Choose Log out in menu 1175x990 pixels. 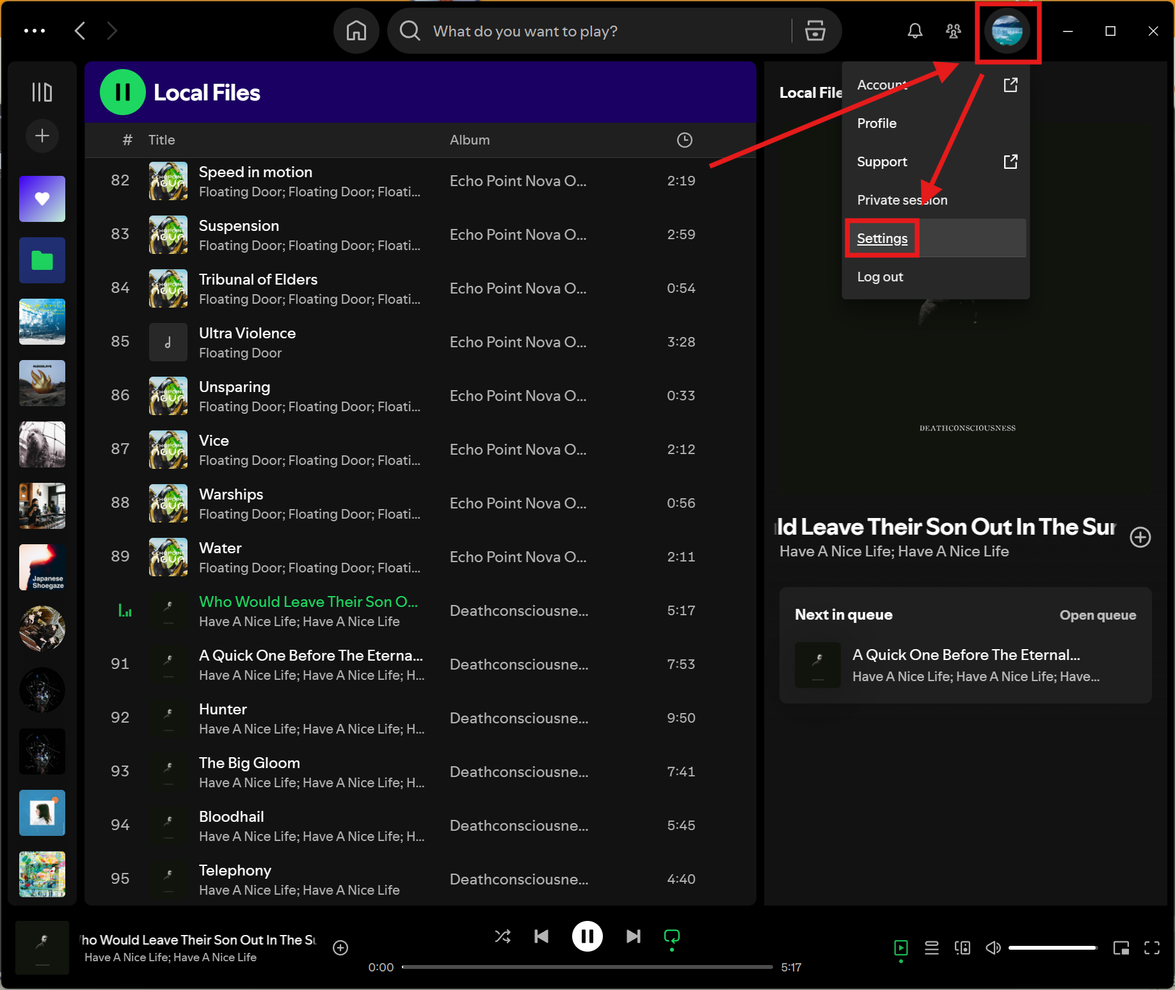[x=936, y=277]
